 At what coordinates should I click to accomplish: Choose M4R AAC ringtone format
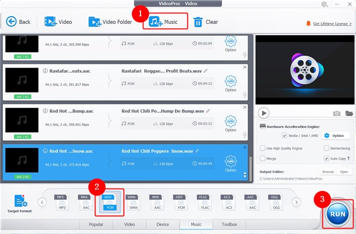coord(157,202)
